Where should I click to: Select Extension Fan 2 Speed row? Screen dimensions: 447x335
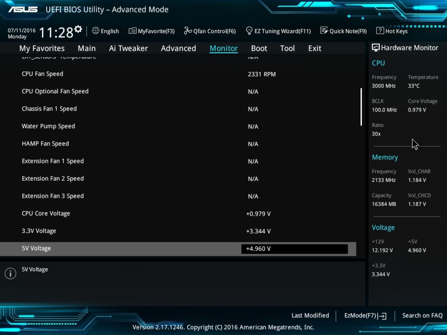178,179
